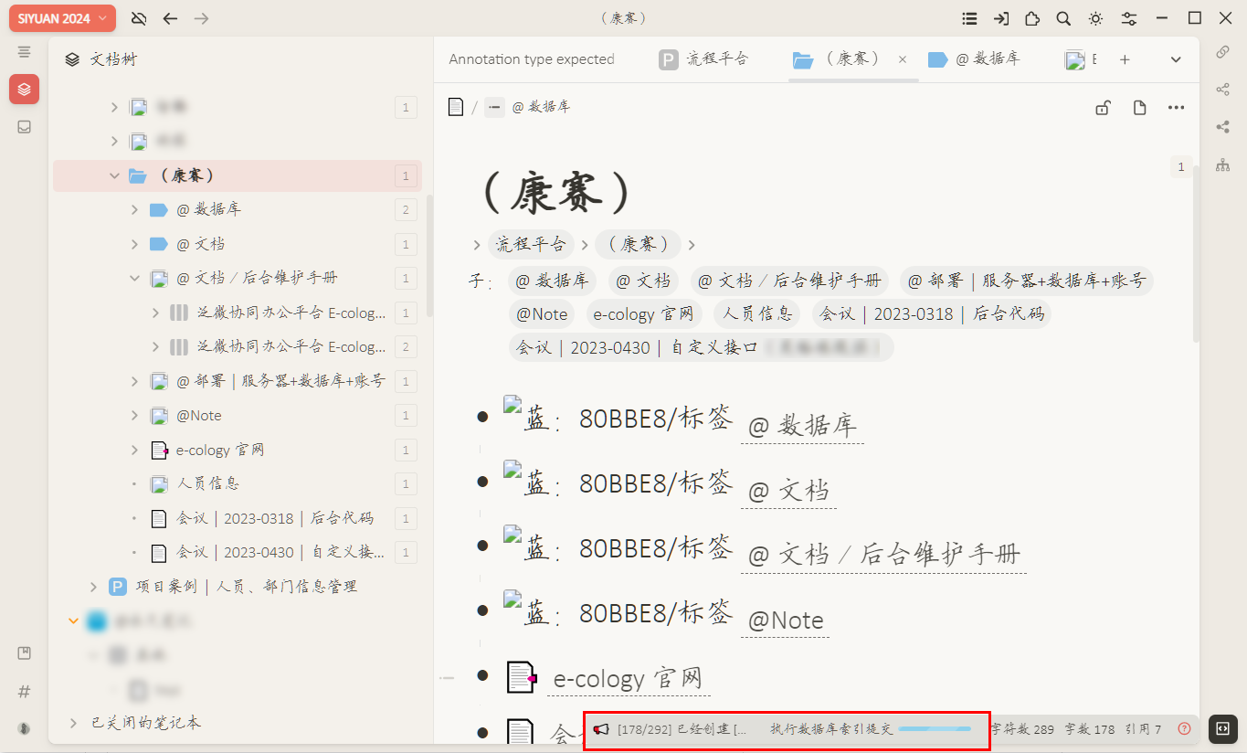Click 字符数 289 in status bar

tap(1022, 729)
